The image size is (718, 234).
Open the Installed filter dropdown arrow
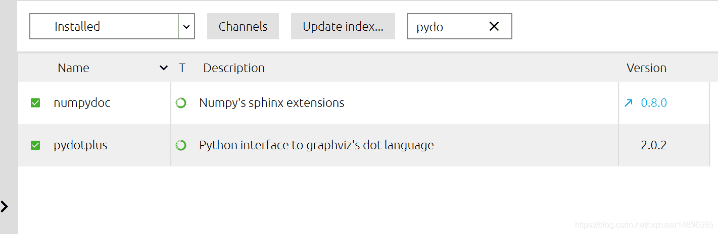coord(186,26)
